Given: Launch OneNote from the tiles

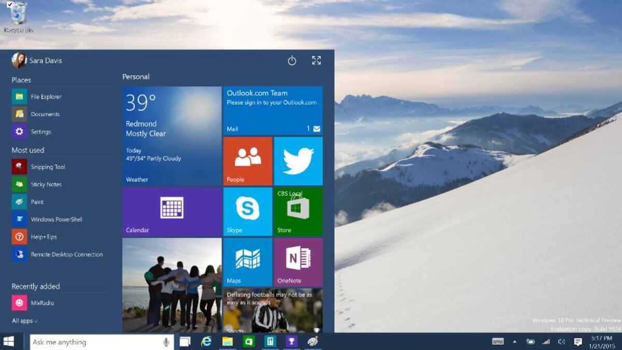Looking at the screenshot, I should pos(298,261).
